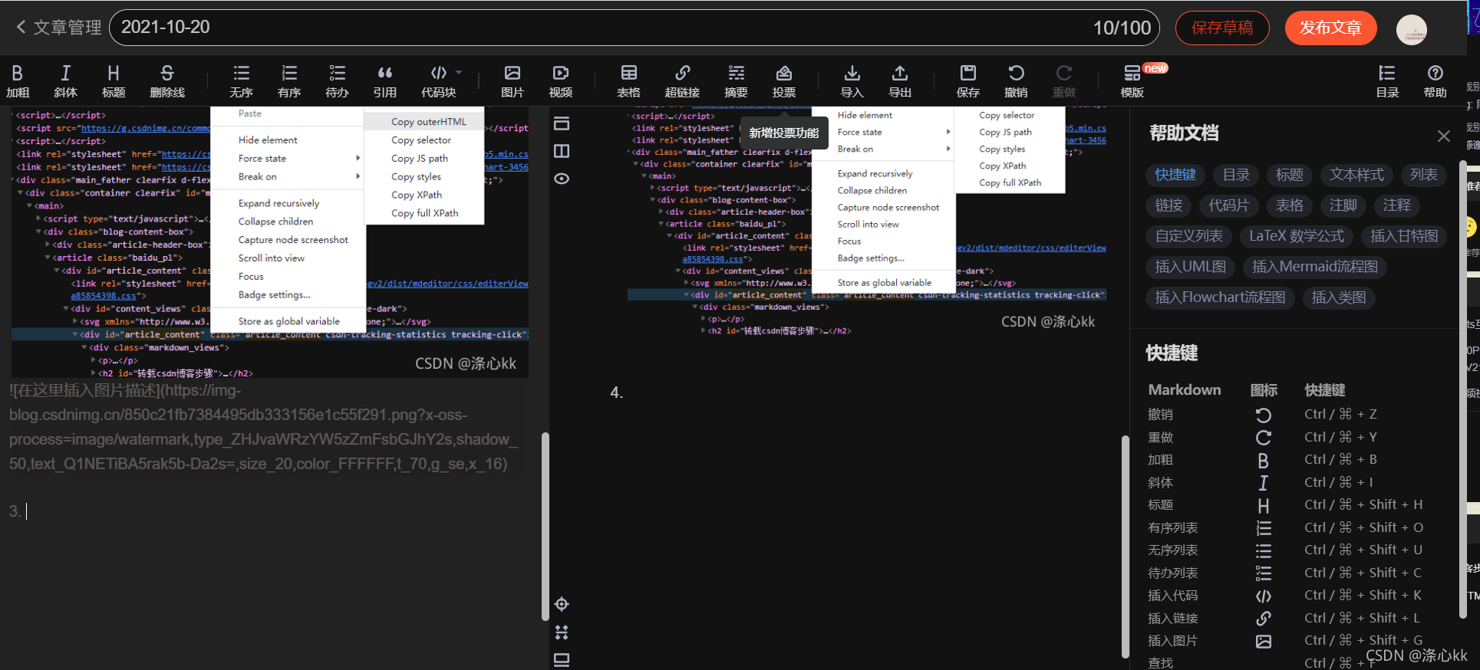Open the 插入类图 help topic
This screenshot has height=670, width=1480.
(x=1339, y=297)
